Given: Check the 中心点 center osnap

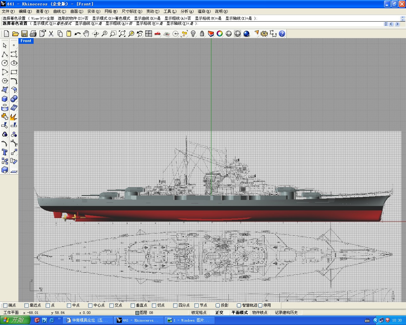Looking at the screenshot, I should coord(90,305).
